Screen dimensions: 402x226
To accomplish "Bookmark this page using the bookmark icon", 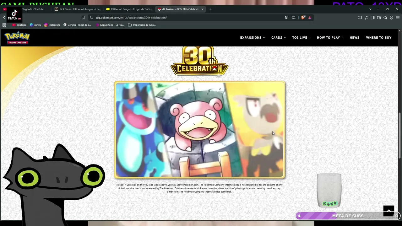I will coord(83,18).
